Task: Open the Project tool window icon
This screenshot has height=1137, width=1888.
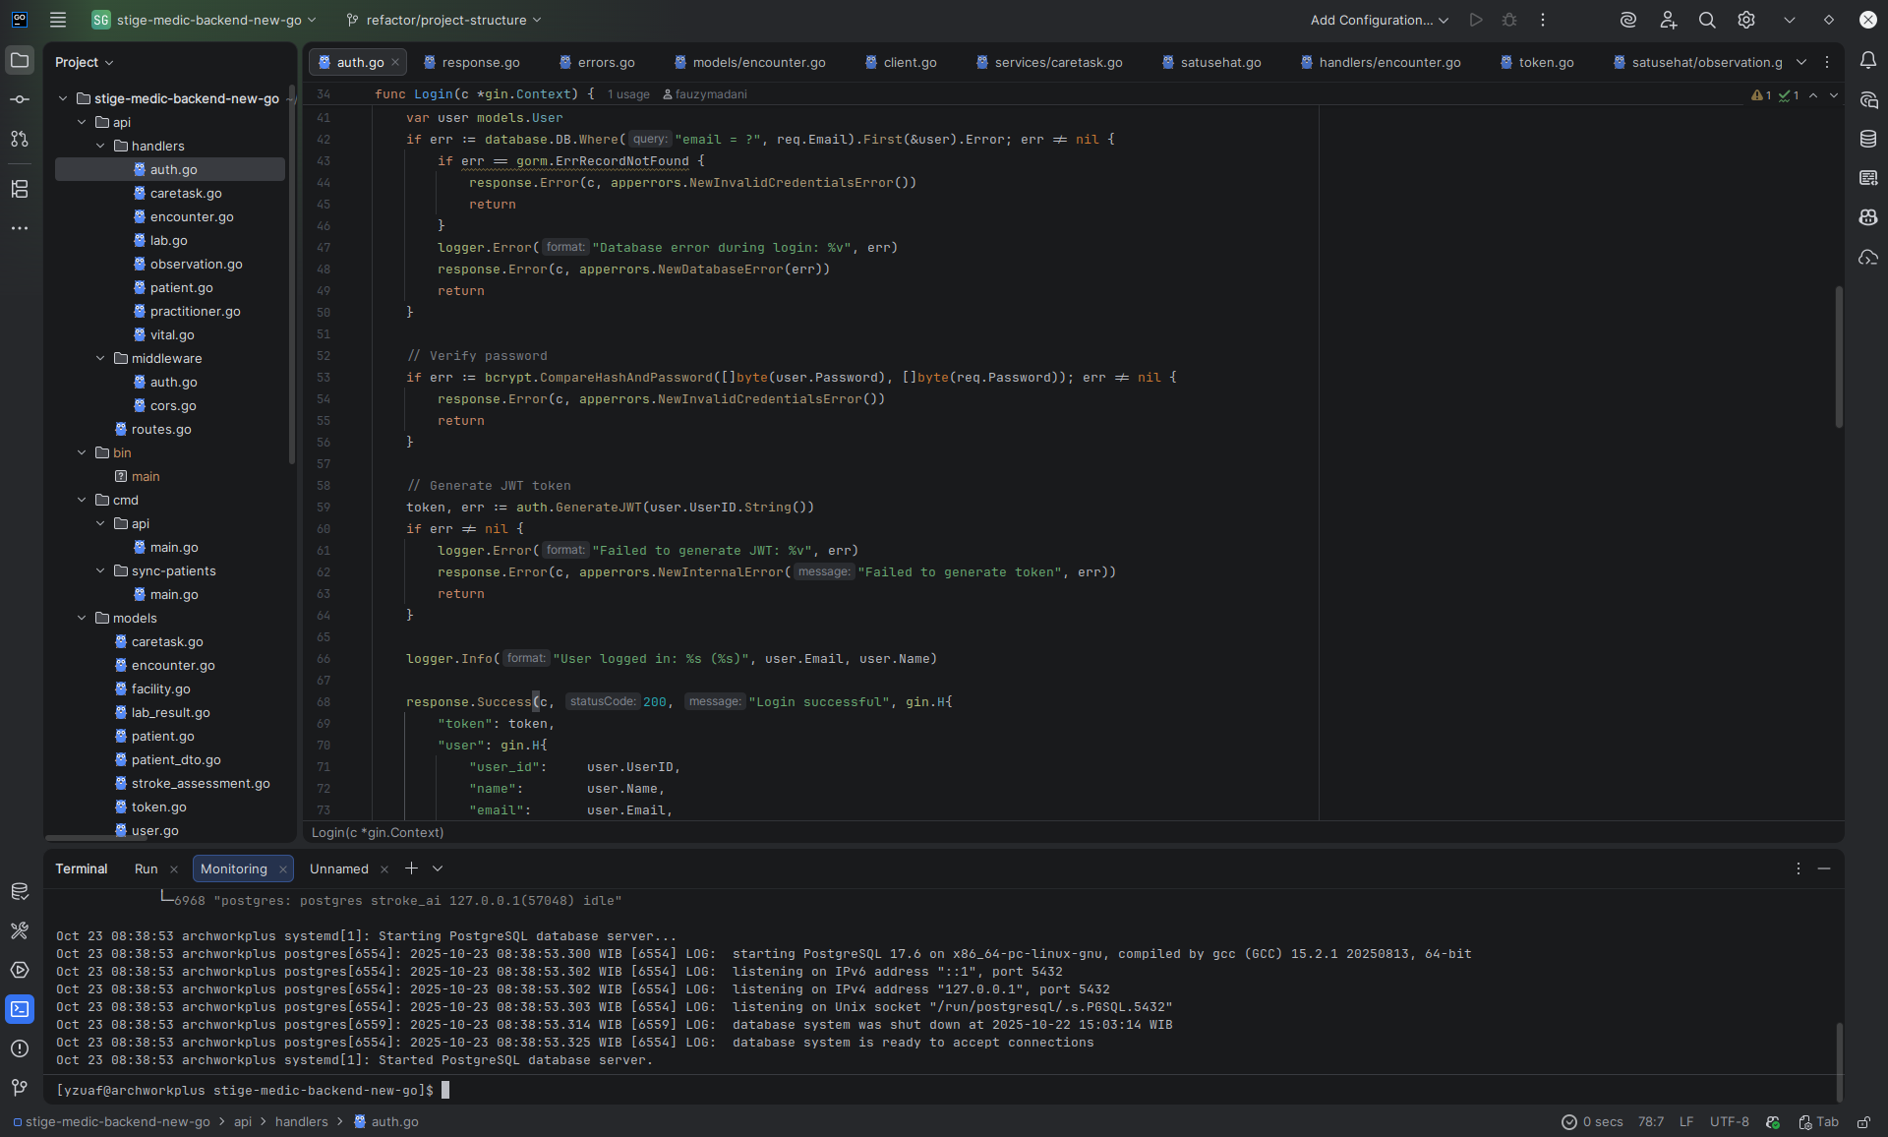Action: (x=20, y=61)
